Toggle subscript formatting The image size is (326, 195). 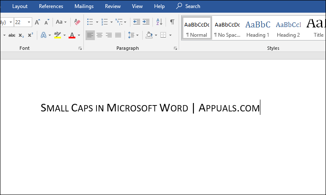21,35
